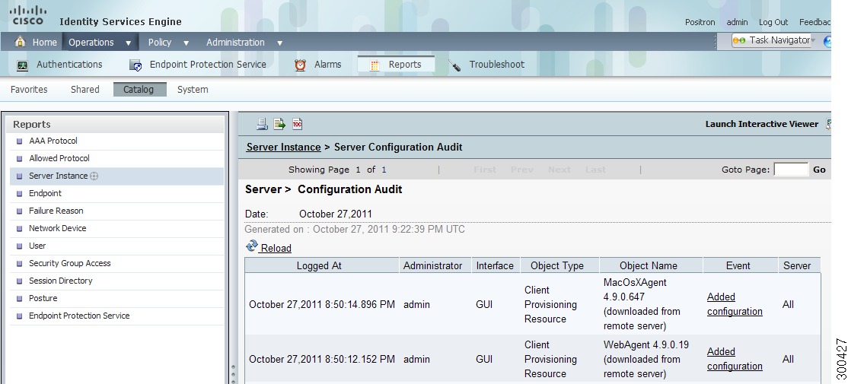
Task: Open the Alarms section
Action: (328, 65)
